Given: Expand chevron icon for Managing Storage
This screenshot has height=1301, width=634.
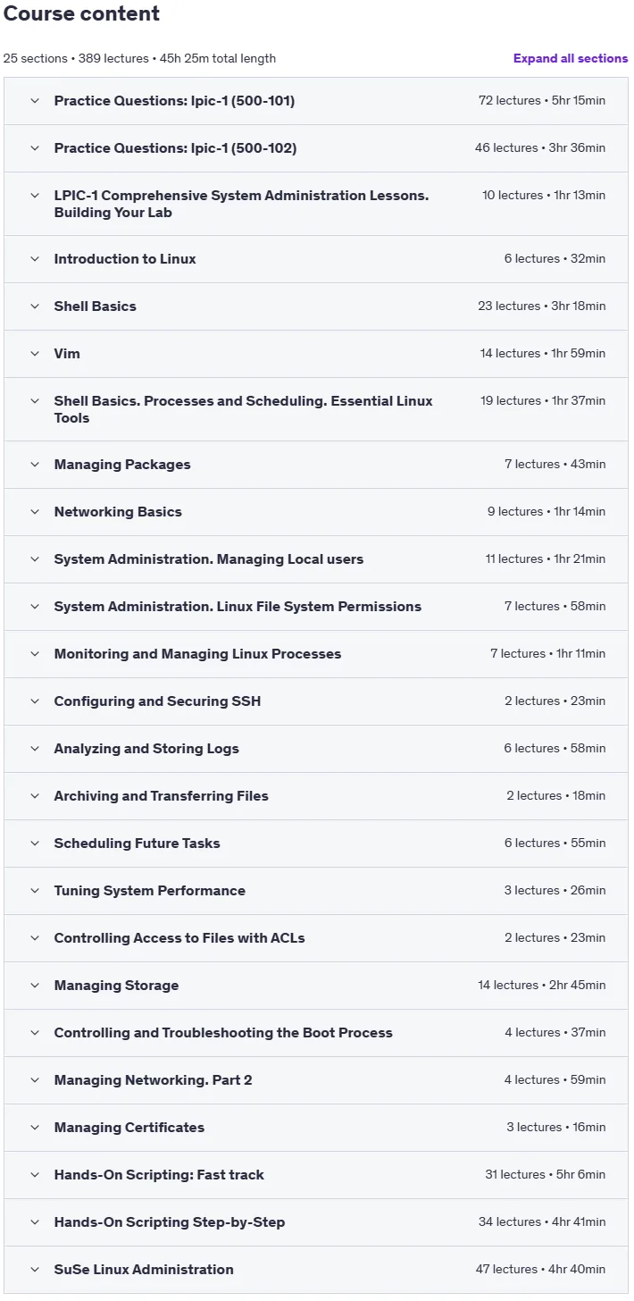Looking at the screenshot, I should pos(35,986).
